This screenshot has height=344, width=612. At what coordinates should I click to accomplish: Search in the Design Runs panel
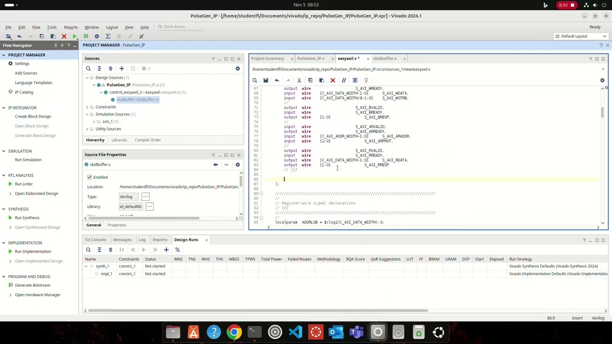[x=88, y=250]
